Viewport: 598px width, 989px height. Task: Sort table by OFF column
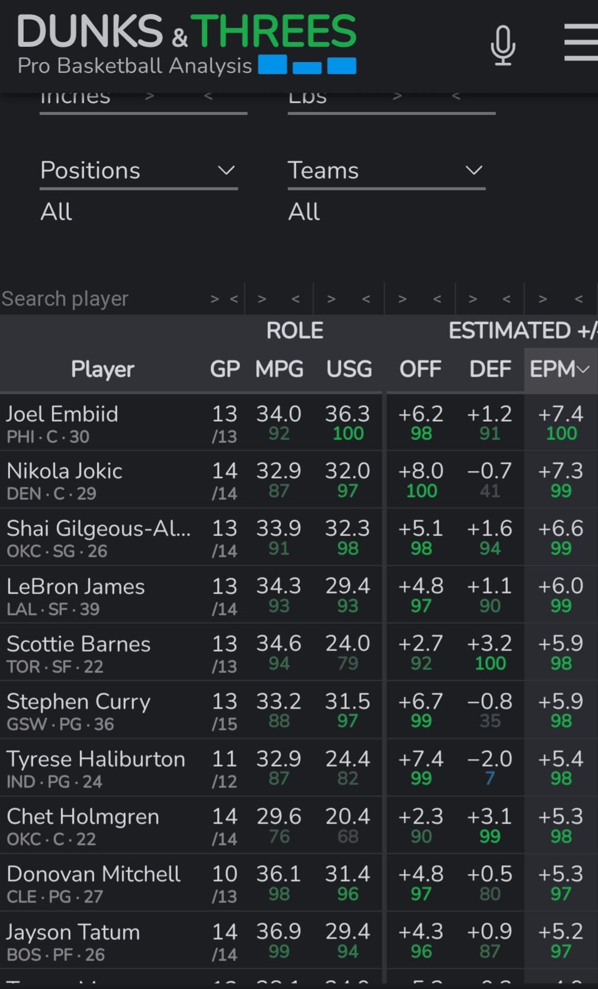point(420,369)
